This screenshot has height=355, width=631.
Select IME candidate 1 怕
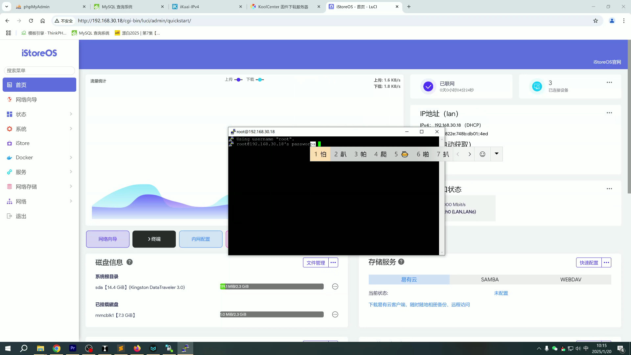tap(320, 154)
